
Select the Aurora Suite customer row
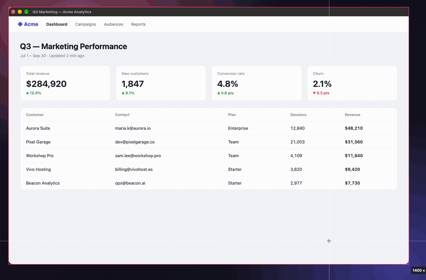click(209, 128)
